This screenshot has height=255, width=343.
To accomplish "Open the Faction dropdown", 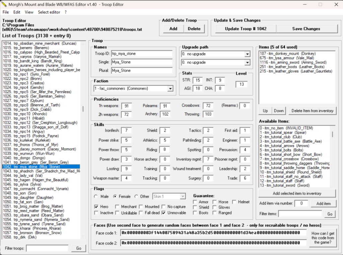I will tap(170, 89).
